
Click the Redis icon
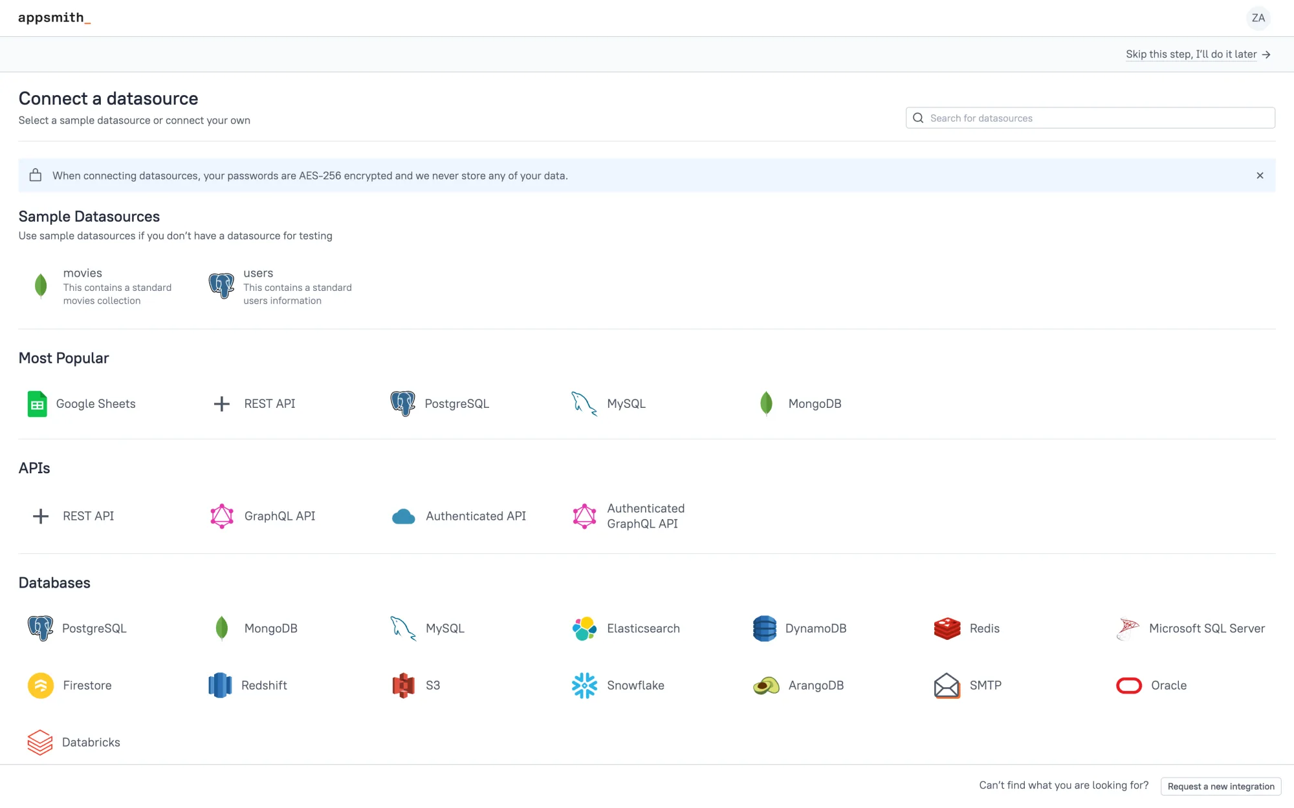point(947,628)
